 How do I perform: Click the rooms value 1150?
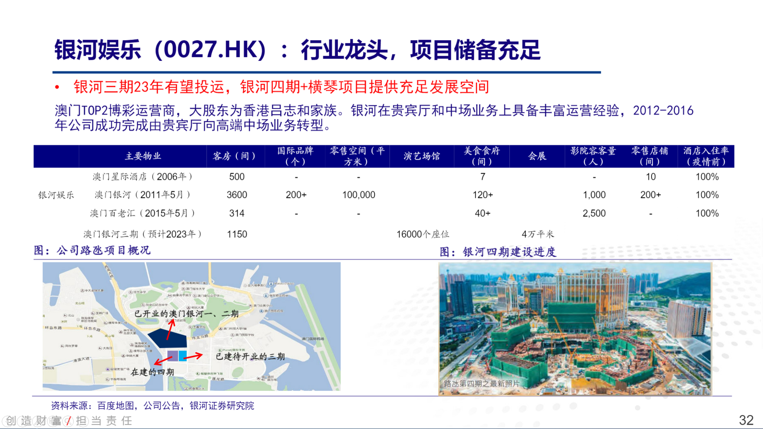[237, 234]
